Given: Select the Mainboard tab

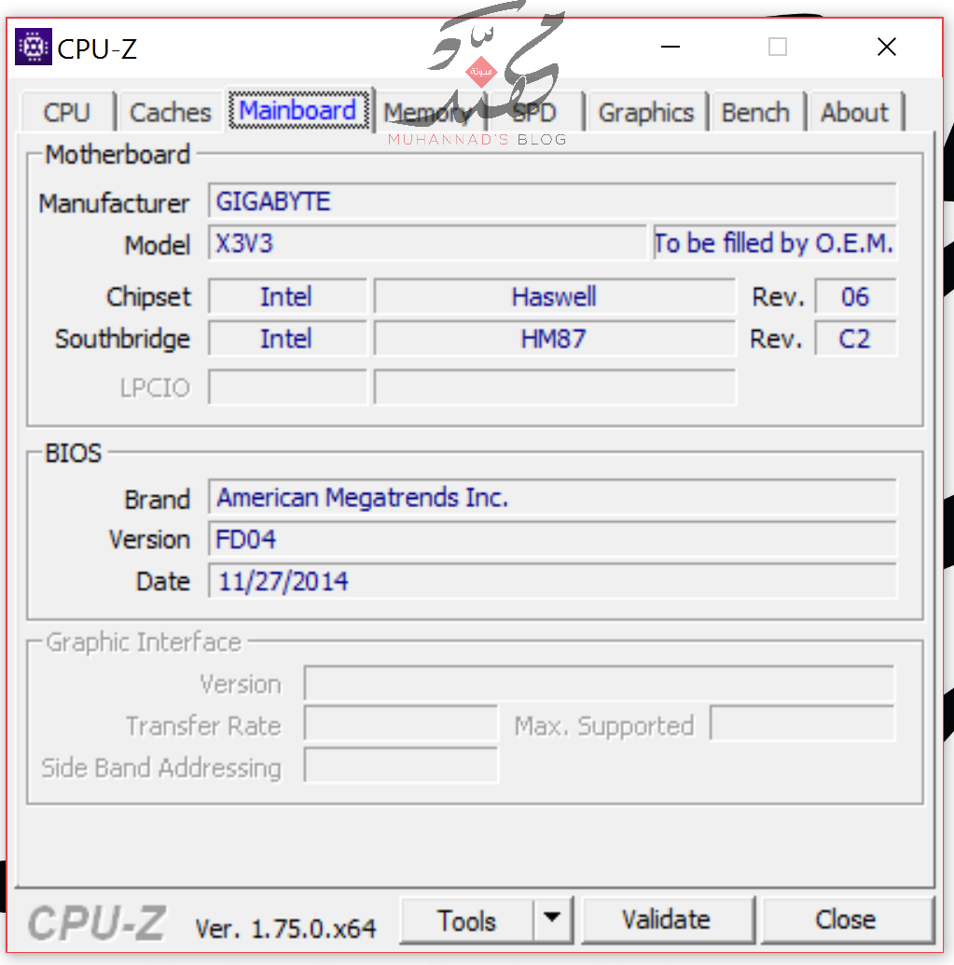Looking at the screenshot, I should (298, 111).
